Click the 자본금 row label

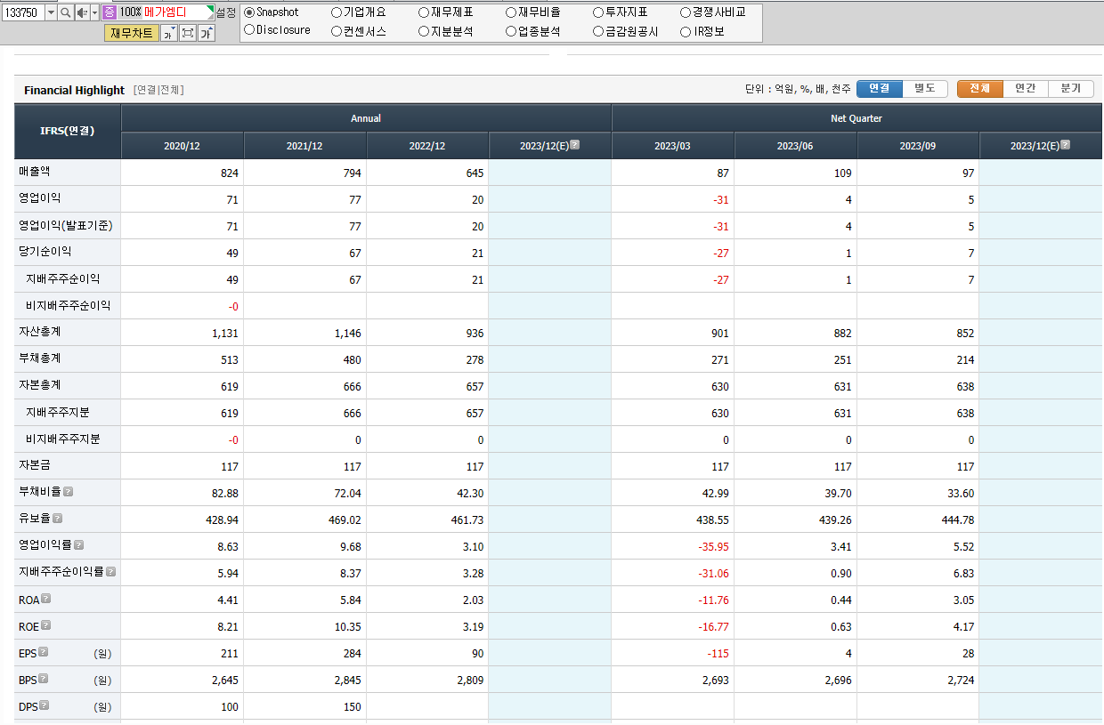pyautogui.click(x=35, y=465)
